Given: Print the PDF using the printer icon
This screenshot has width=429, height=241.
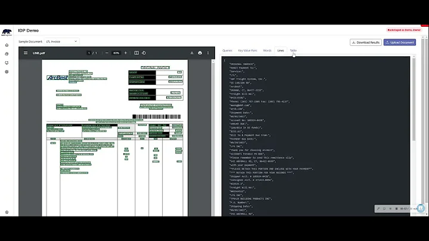Looking at the screenshot, I should (200, 53).
